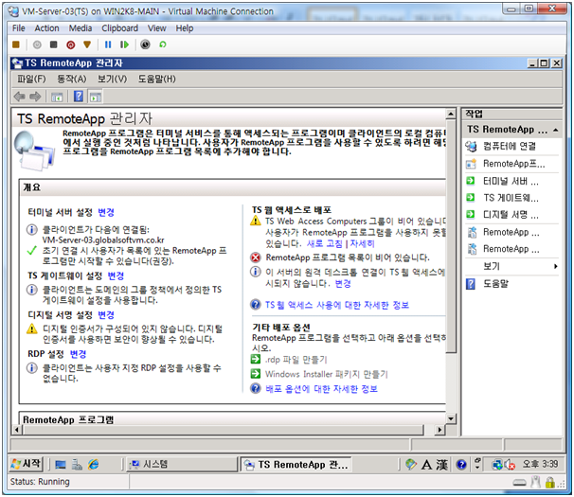The height and width of the screenshot is (497, 574).
Task: Open the 도움말(H) menu
Action: click(156, 80)
